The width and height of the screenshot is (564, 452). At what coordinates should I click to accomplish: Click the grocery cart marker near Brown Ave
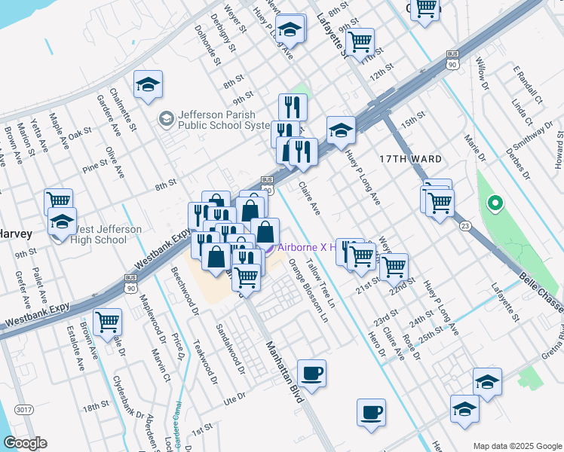point(108,322)
